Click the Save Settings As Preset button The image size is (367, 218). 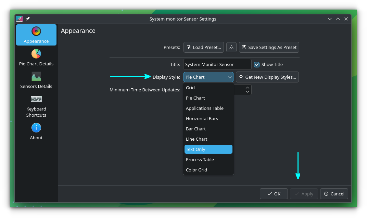tap(269, 47)
